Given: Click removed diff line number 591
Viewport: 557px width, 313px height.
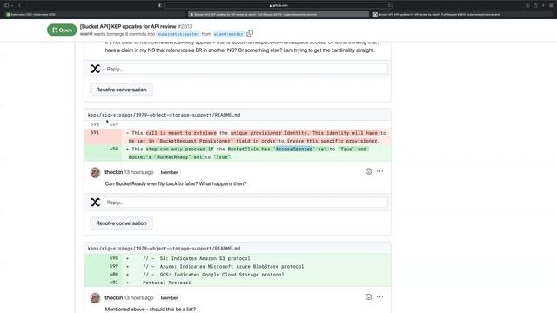Looking at the screenshot, I should [x=95, y=132].
